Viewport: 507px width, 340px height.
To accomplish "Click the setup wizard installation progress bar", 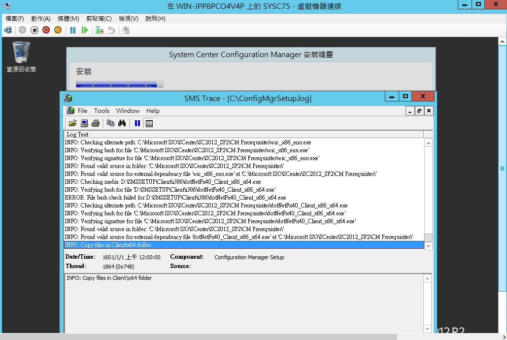I will (x=119, y=84).
